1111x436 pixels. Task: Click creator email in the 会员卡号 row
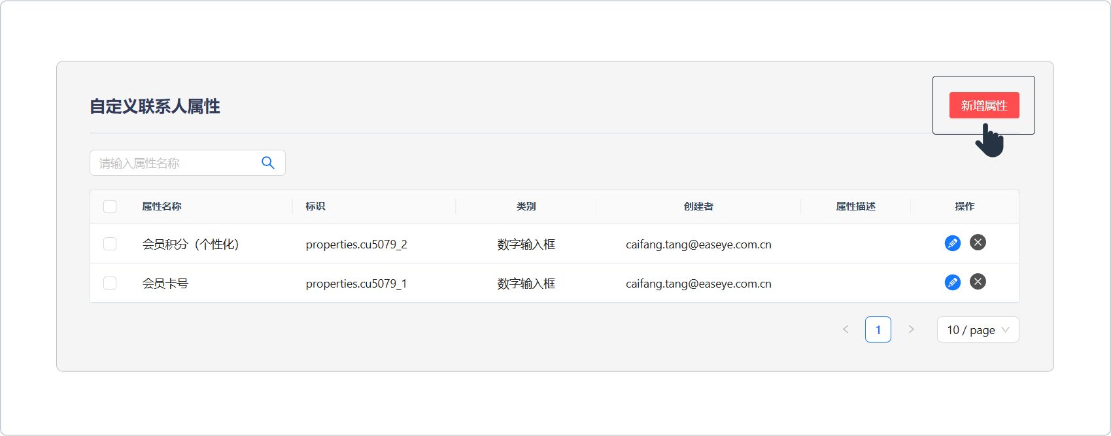698,284
